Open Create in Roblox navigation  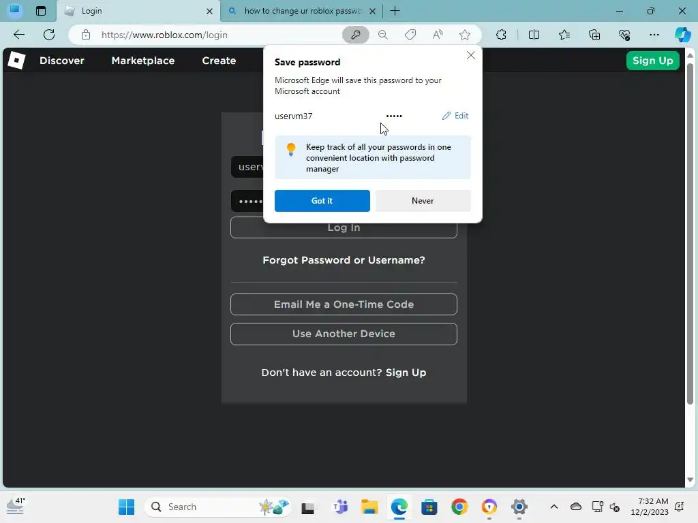click(219, 61)
